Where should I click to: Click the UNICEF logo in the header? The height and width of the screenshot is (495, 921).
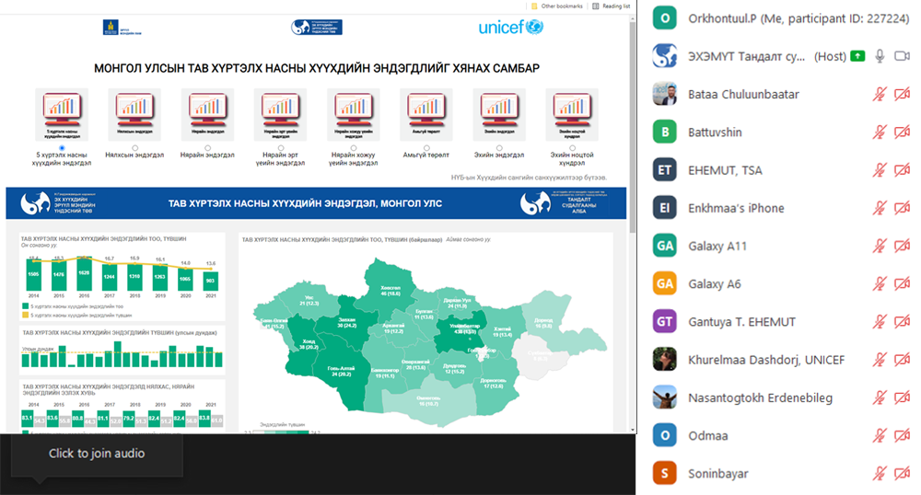512,27
